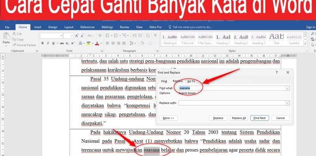
Task: Click the Find Next button
Action: (x=260, y=118)
